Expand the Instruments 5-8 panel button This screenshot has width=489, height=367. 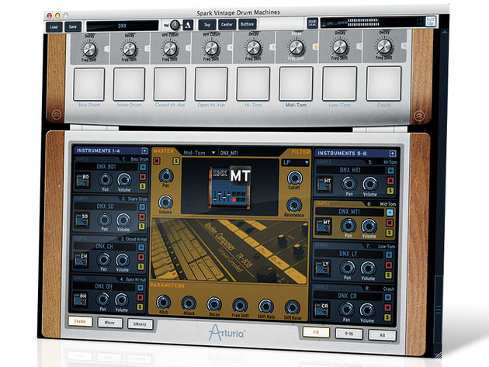[392, 154]
